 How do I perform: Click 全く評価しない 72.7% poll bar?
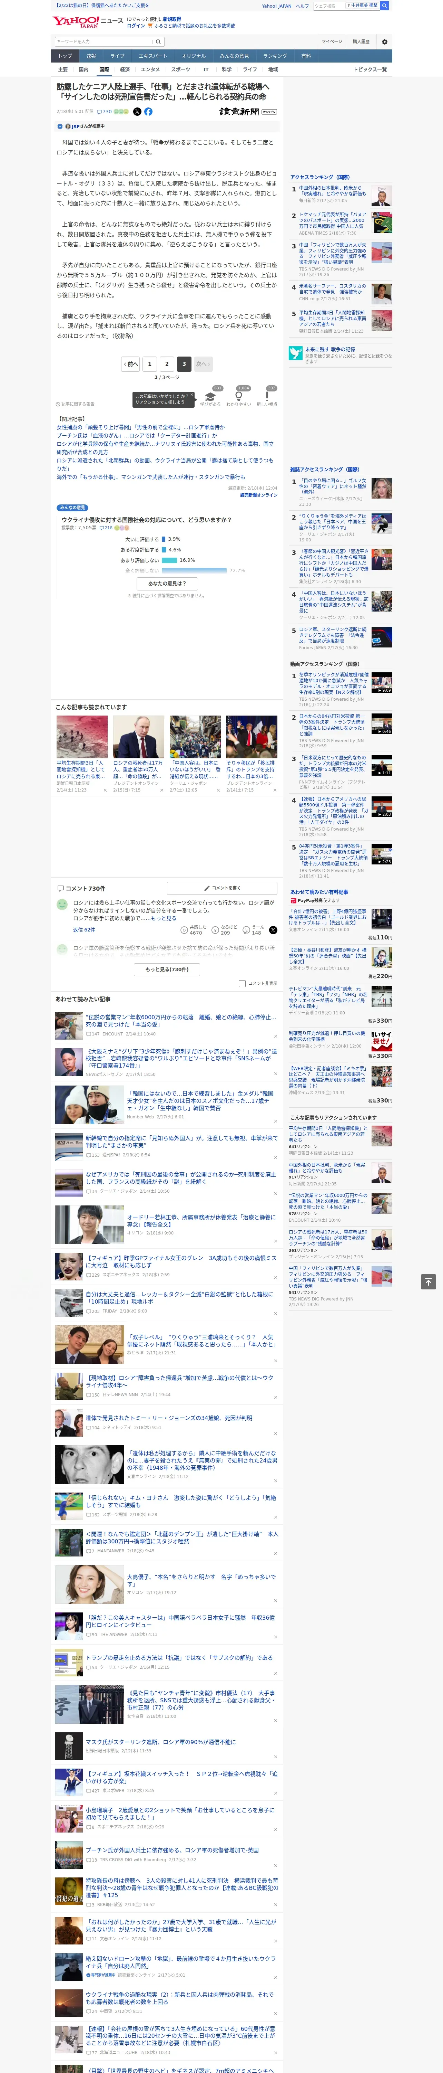[194, 570]
